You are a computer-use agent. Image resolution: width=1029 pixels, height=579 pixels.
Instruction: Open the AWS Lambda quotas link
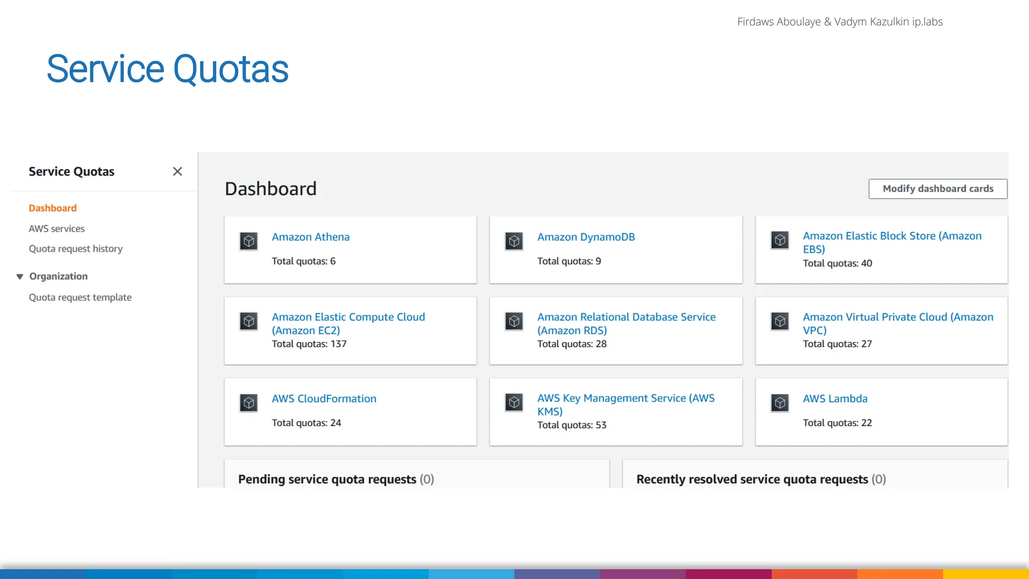coord(835,399)
